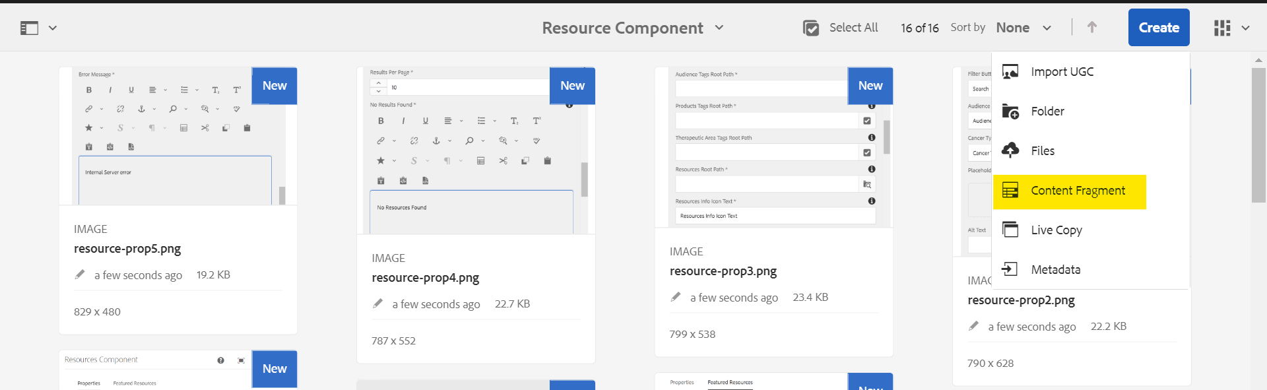1267x390 pixels.
Task: Choose Files from Create menu
Action: (1091, 150)
